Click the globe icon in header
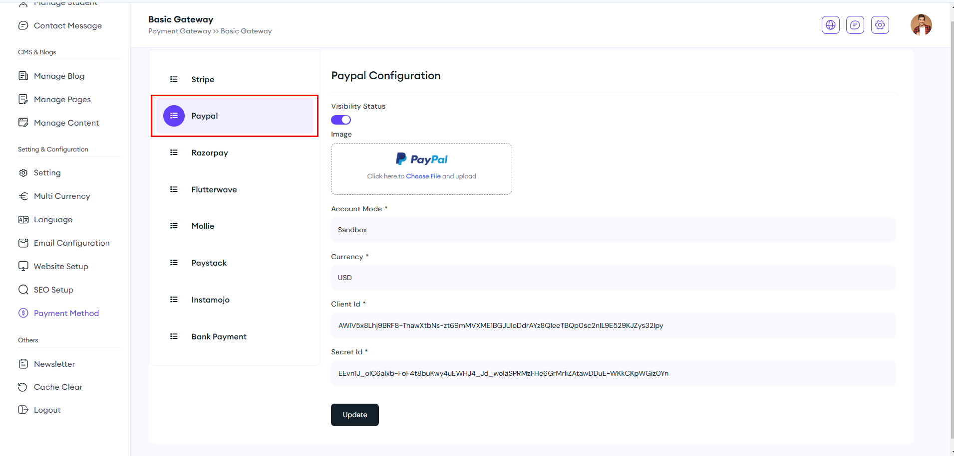This screenshot has height=456, width=954. [830, 25]
